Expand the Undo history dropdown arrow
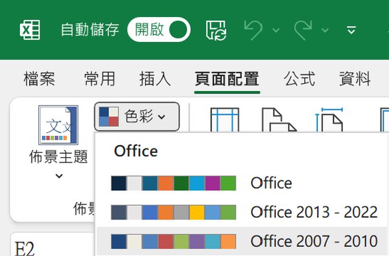Screen dimensions: 389x256 point(277,30)
